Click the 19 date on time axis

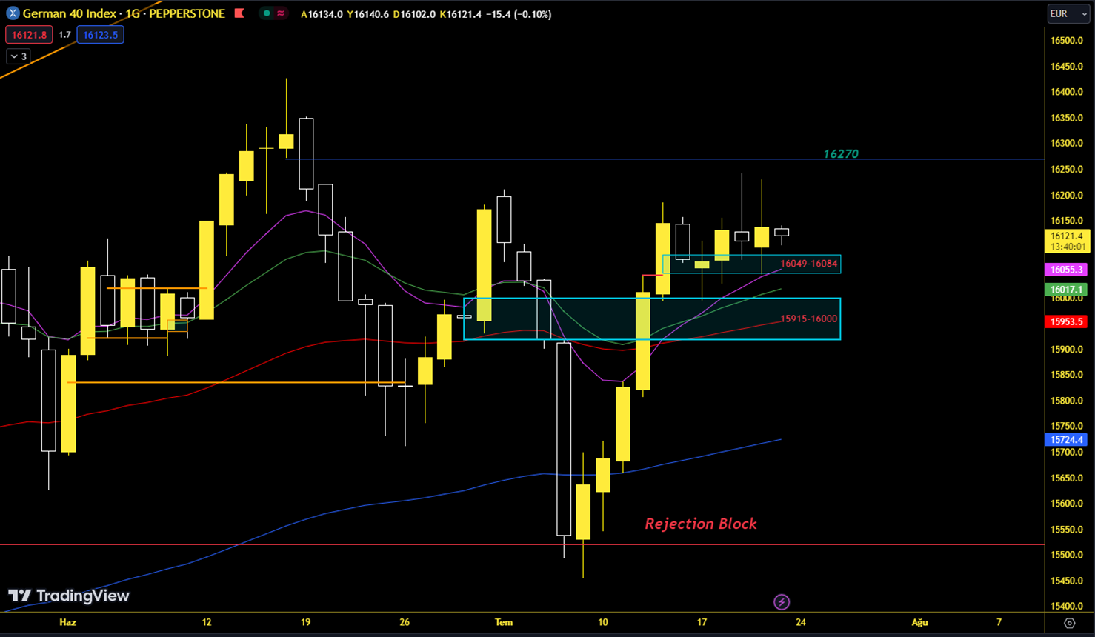click(x=305, y=622)
